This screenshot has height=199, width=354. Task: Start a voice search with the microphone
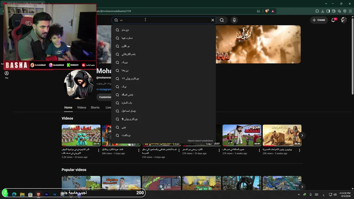click(x=234, y=20)
